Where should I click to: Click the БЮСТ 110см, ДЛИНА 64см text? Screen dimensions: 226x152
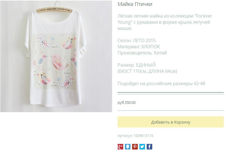(147, 71)
